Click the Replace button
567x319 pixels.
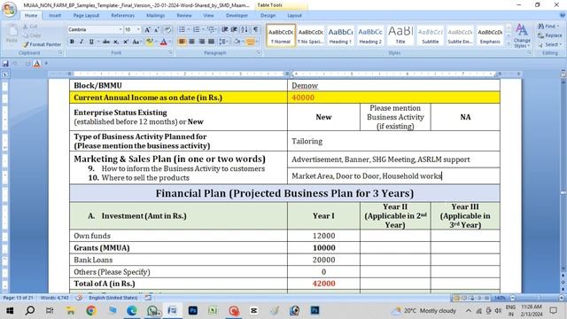click(x=549, y=35)
